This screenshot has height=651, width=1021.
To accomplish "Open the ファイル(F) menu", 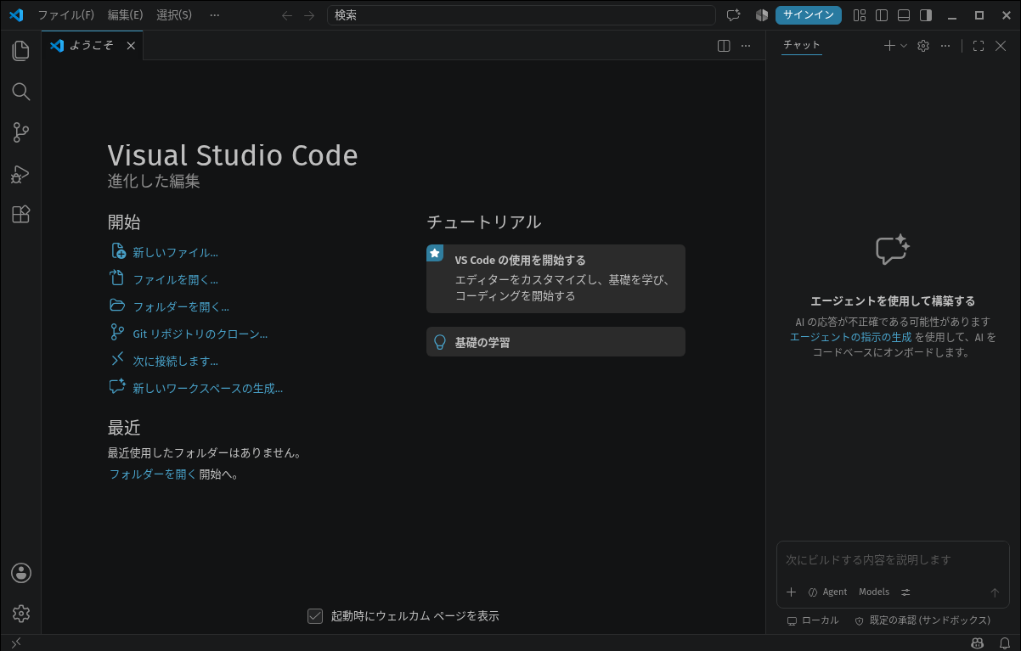I will pyautogui.click(x=66, y=15).
